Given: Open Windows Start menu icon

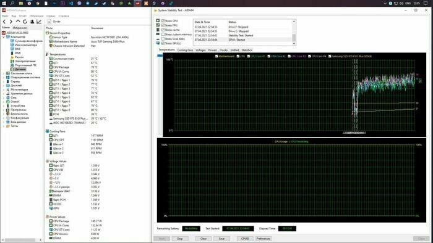Looking at the screenshot, I should click(x=4, y=3).
